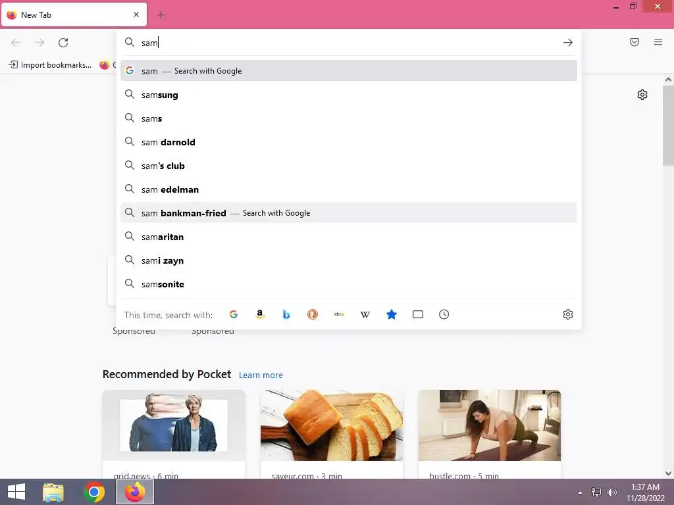Search history with the clock icon
Viewport: 674px width, 505px height.
coord(444,314)
